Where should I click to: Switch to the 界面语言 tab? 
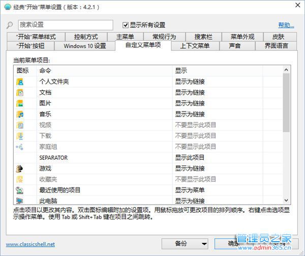[x=276, y=46]
